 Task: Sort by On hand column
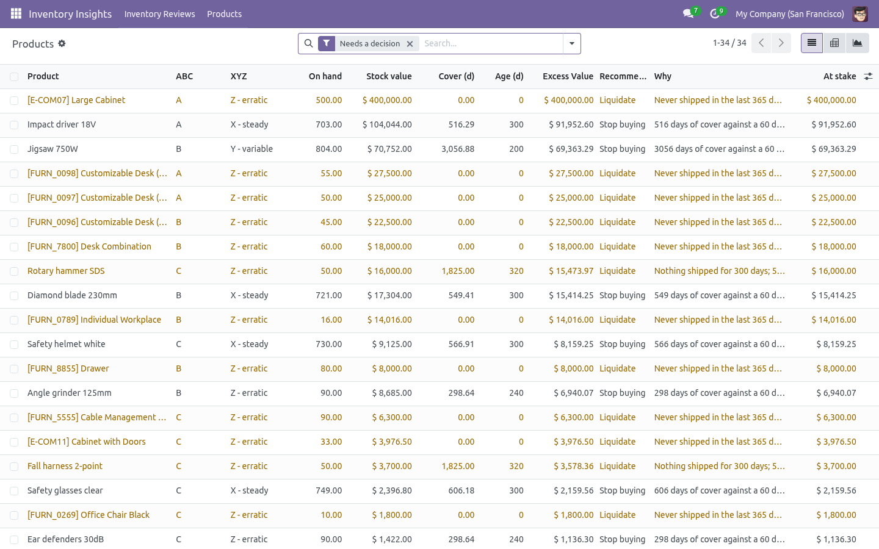pyautogui.click(x=325, y=76)
